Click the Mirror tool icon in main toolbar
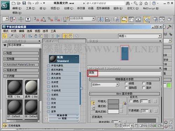The height and width of the screenshot is (131, 175). tap(100, 19)
